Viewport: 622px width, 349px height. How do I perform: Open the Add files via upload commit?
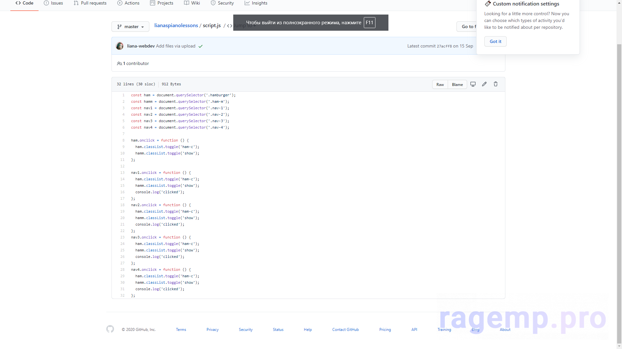tap(176, 46)
